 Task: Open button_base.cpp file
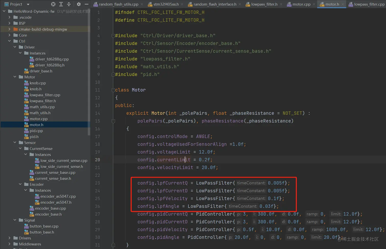(x=44, y=226)
